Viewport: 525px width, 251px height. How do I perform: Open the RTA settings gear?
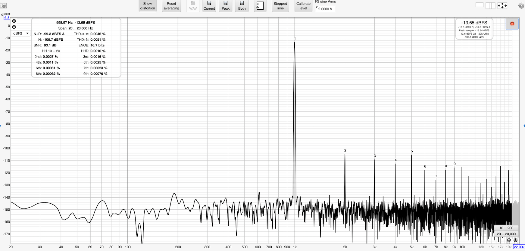521,6
